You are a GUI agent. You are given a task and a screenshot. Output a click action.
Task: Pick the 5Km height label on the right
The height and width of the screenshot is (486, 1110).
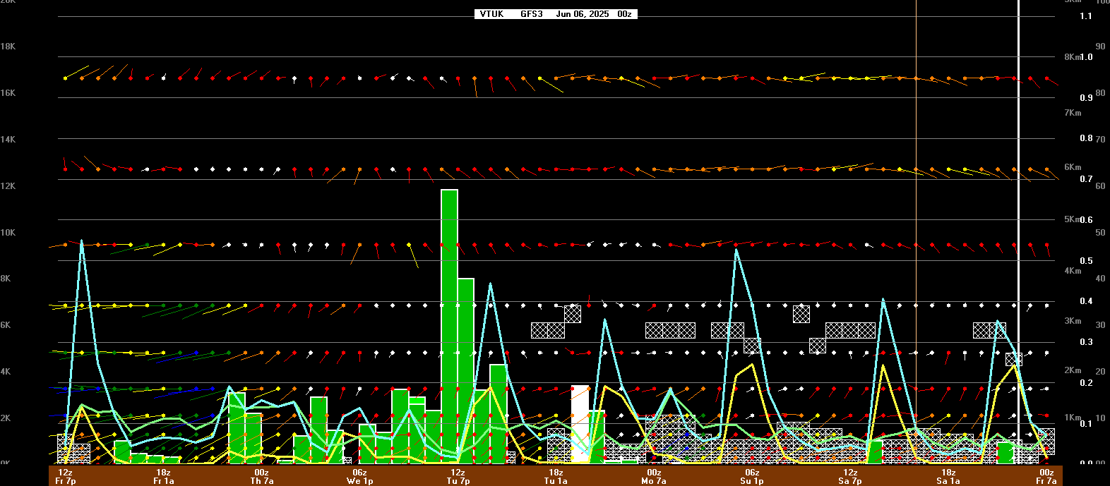tap(1072, 219)
